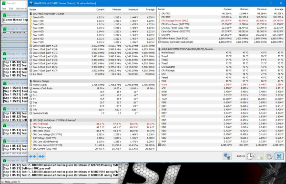Image resolution: width=286 pixels, height=184 pixels.
Task: Select the CPU PPT row
Action: pyautogui.click(x=221, y=35)
